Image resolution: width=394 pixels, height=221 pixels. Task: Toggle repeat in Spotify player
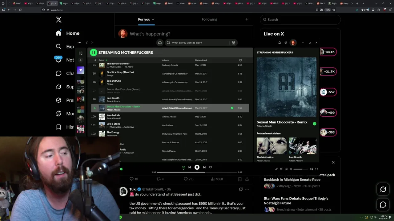[x=211, y=167]
